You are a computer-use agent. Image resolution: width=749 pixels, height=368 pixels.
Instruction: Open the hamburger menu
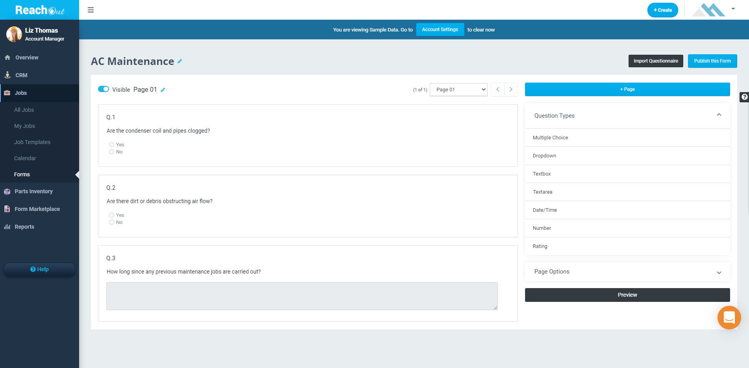pyautogui.click(x=91, y=9)
